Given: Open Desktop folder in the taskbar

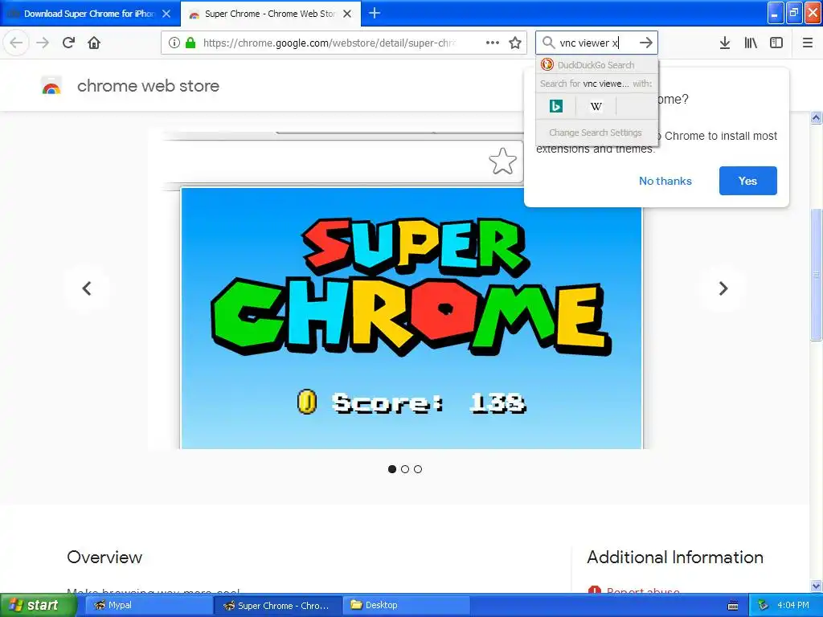Looking at the screenshot, I should 405,605.
